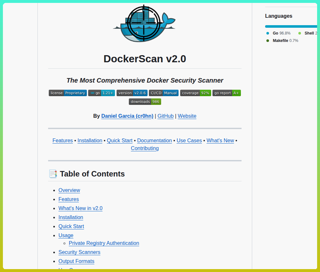Jump to Installation in navigation row

pos(90,140)
